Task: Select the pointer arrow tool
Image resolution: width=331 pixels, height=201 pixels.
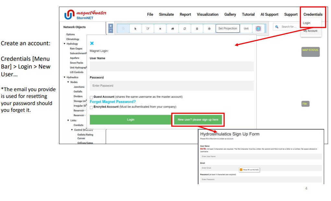Action: [x=135, y=29]
